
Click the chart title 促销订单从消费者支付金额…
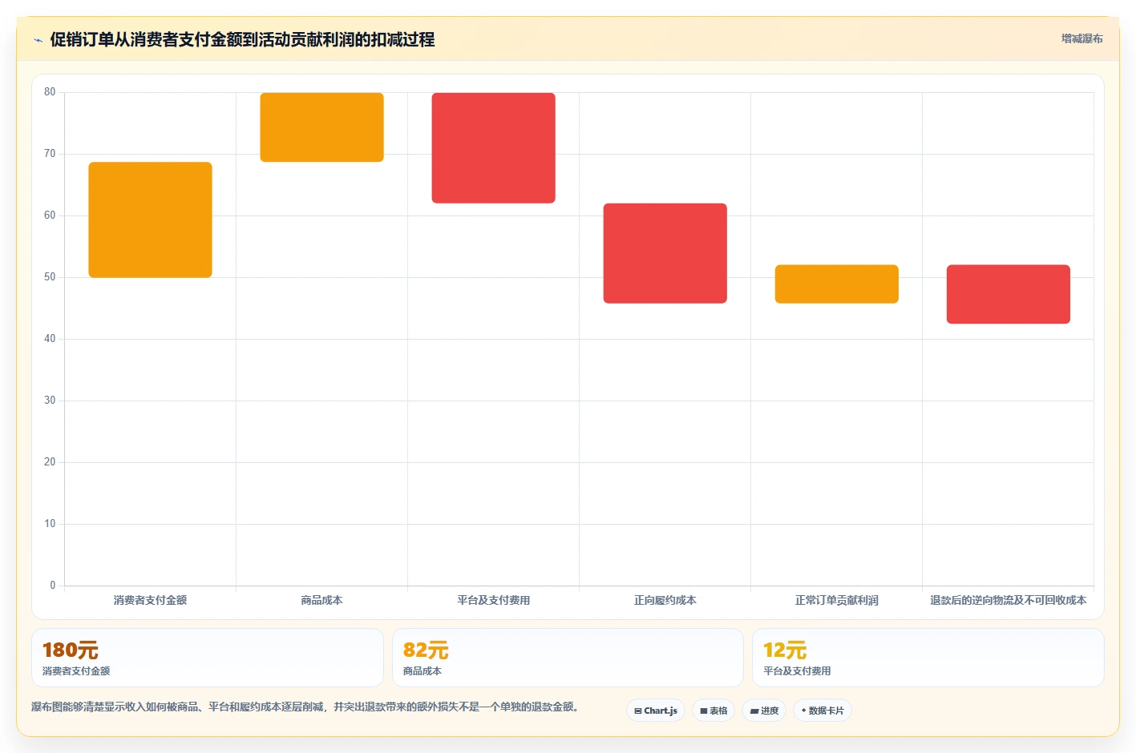click(x=242, y=39)
